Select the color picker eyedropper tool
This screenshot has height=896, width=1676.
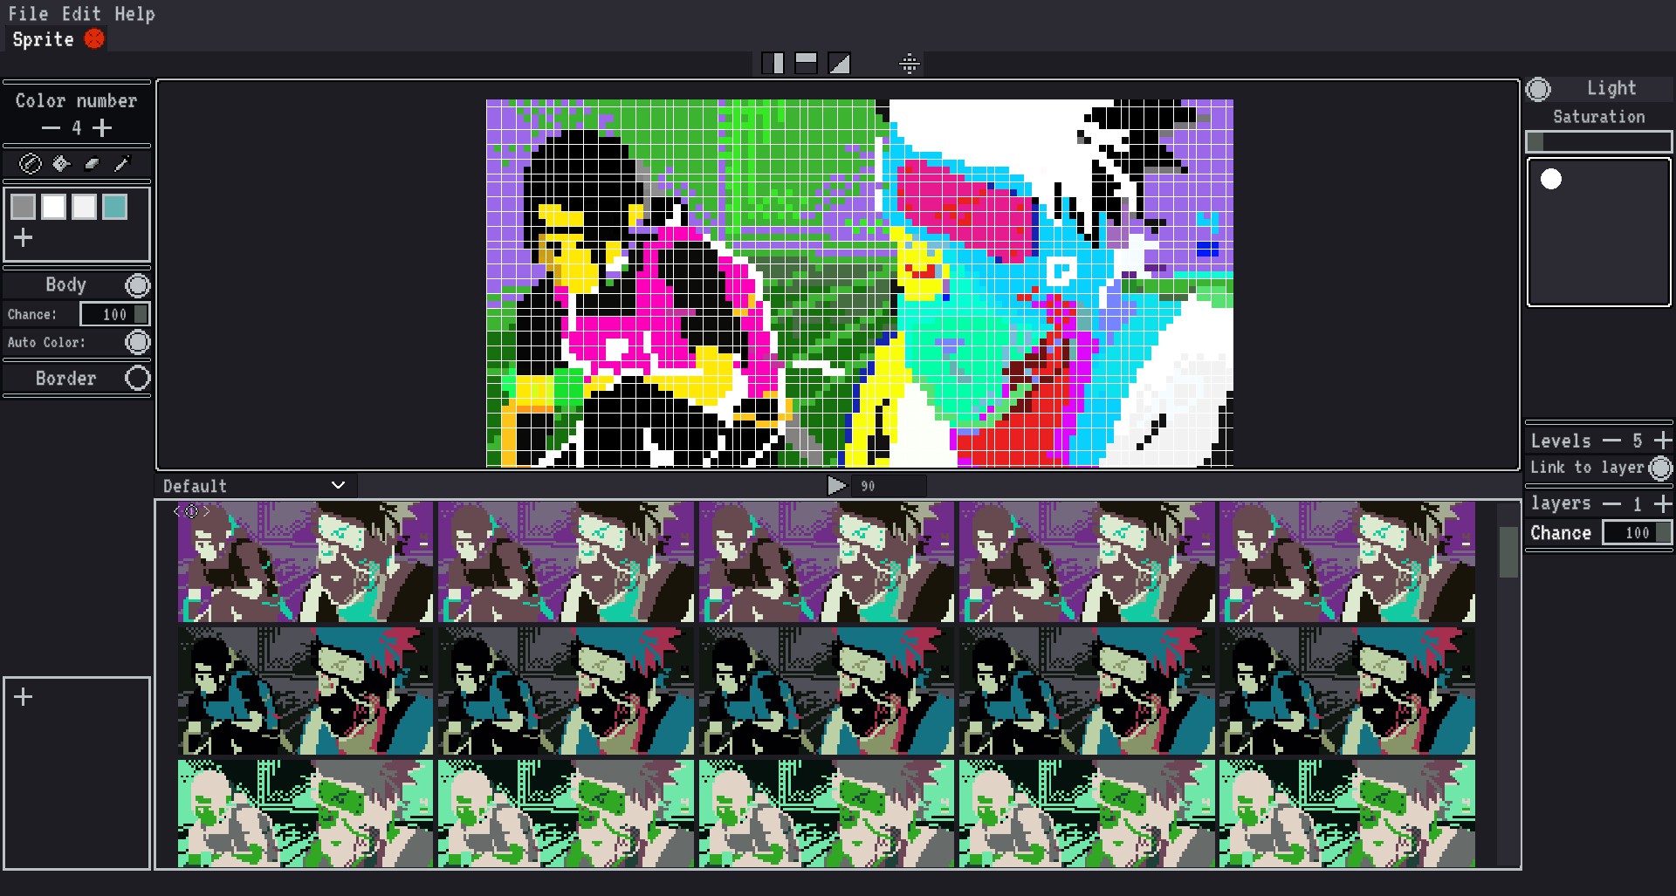pos(122,163)
